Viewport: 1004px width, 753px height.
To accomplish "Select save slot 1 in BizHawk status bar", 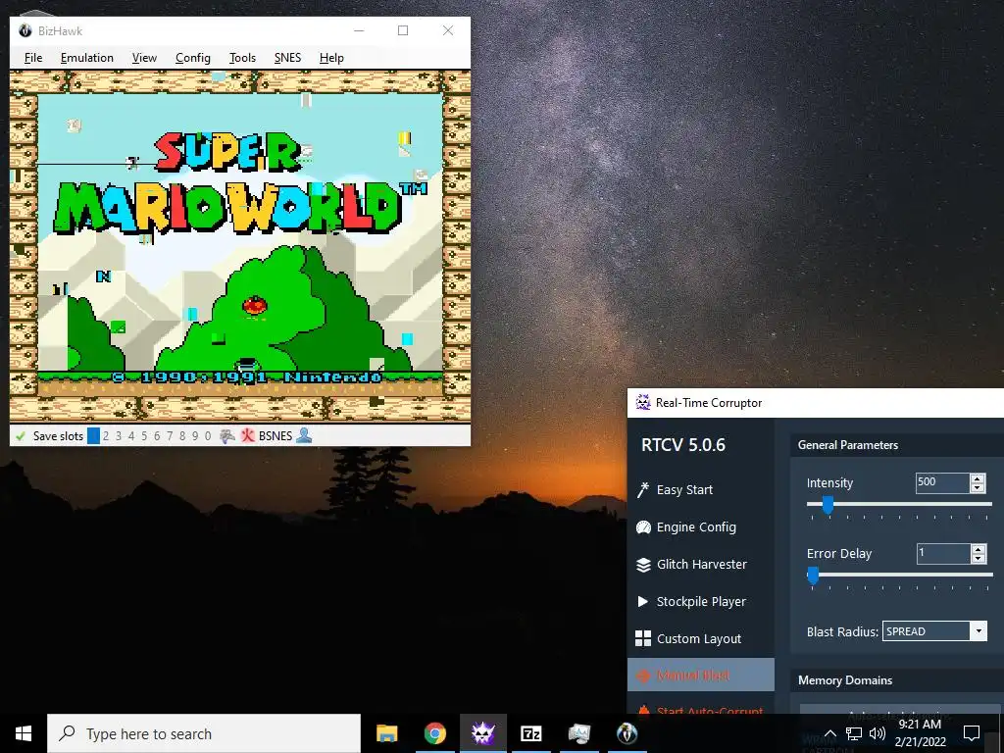I will coord(93,436).
